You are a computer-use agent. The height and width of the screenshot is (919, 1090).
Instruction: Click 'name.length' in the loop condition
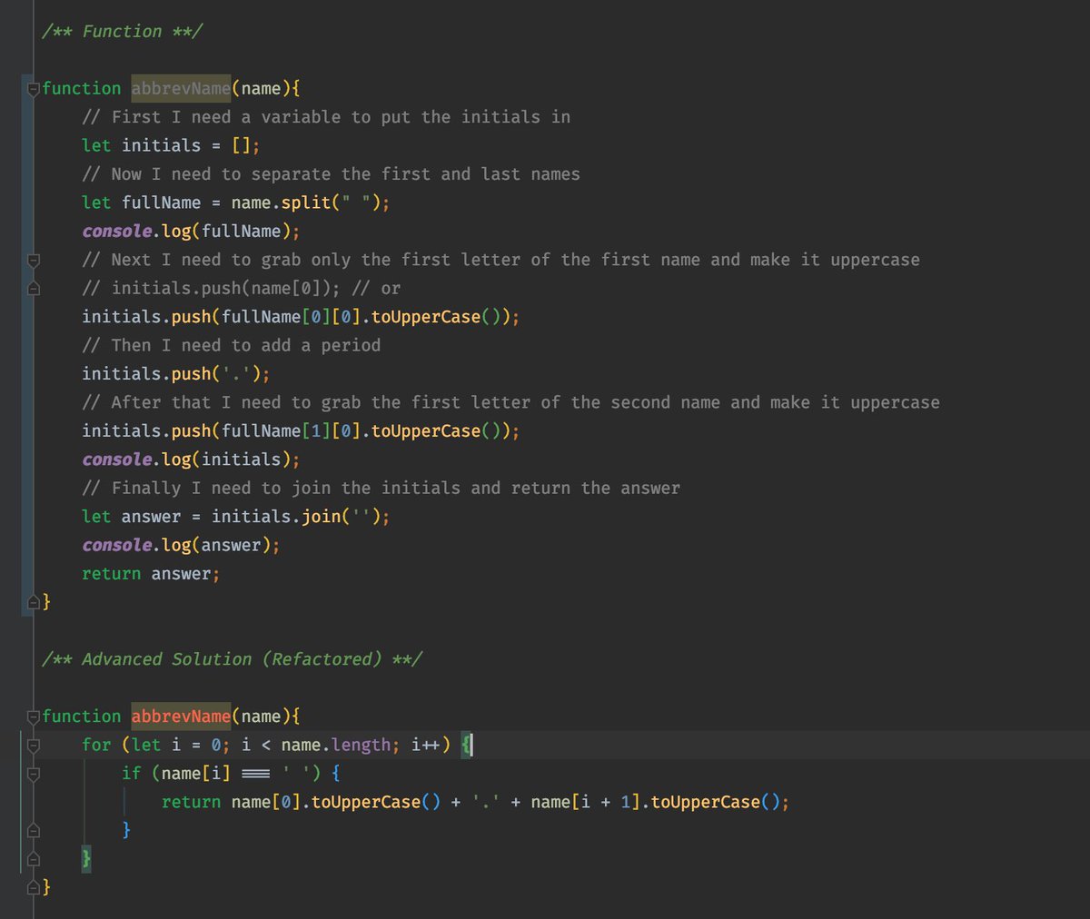(336, 746)
